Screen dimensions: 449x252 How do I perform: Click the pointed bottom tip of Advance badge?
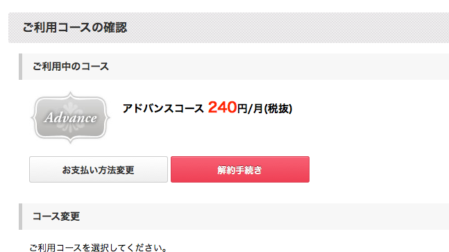pyautogui.click(x=71, y=142)
